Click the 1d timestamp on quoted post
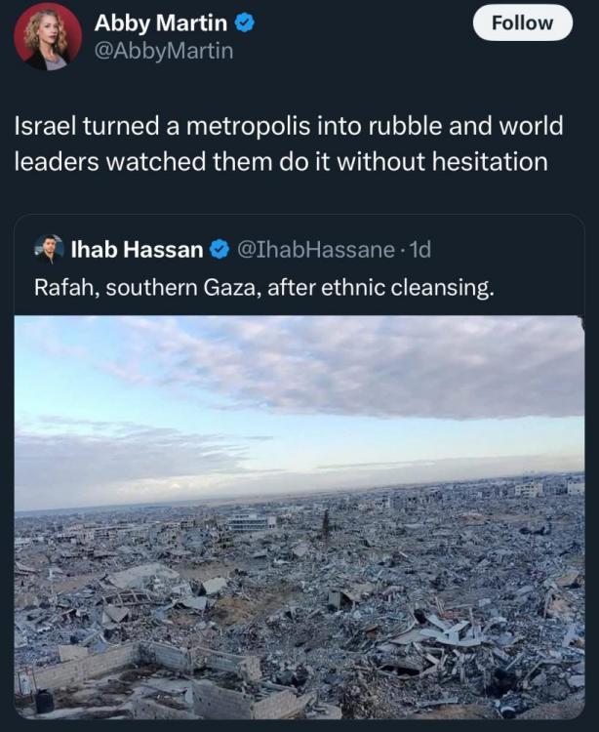 [419, 250]
